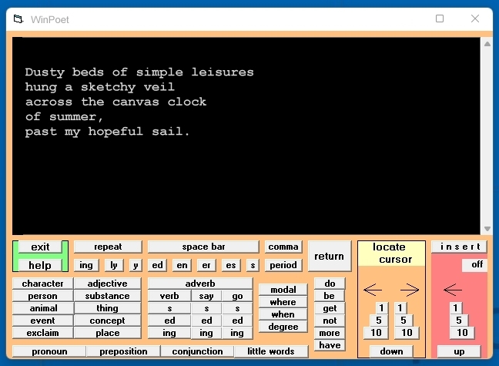
Task: Select the 'conjunction' category at bottom
Action: (x=197, y=351)
